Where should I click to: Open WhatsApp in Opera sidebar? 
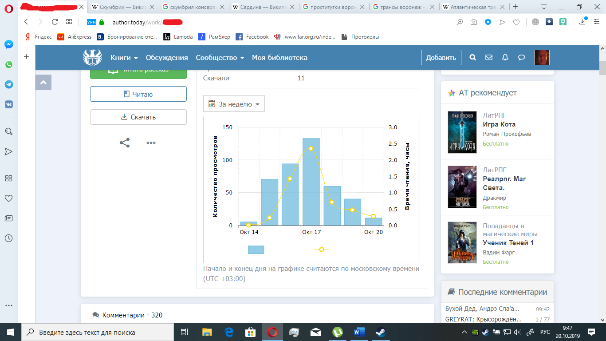pos(8,64)
